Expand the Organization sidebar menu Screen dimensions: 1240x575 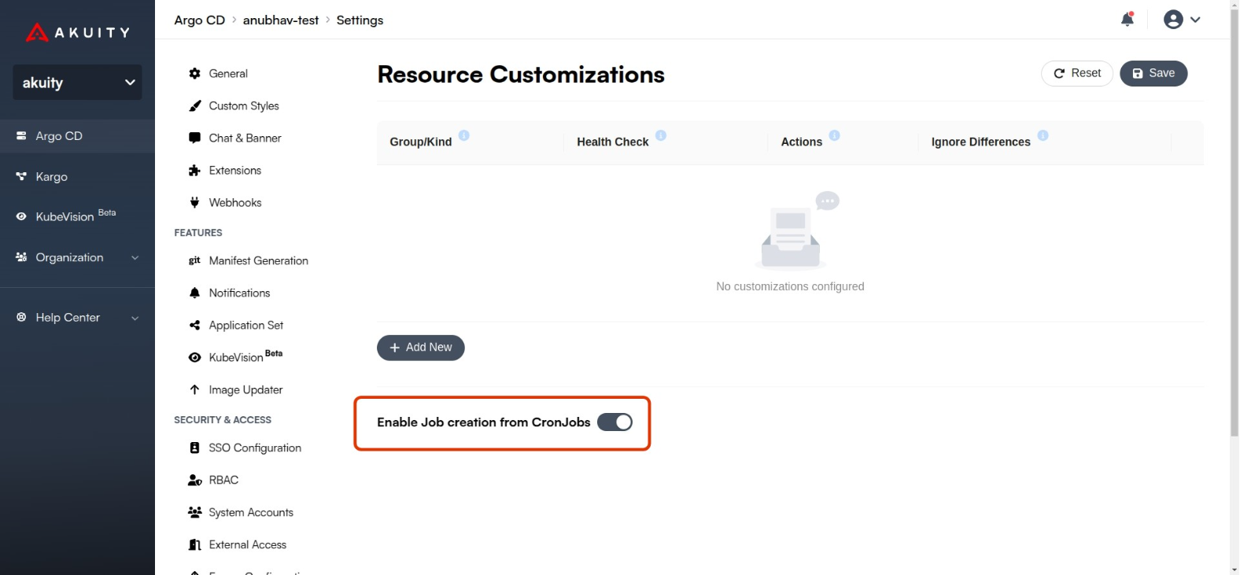point(77,257)
